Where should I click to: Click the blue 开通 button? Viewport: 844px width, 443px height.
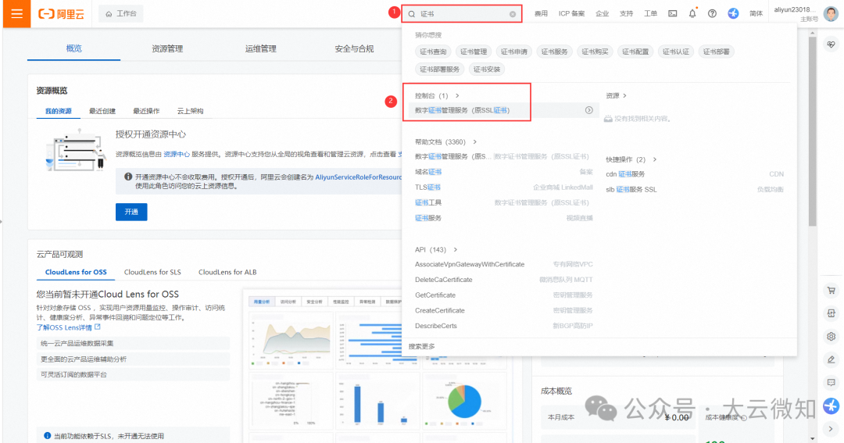point(131,212)
